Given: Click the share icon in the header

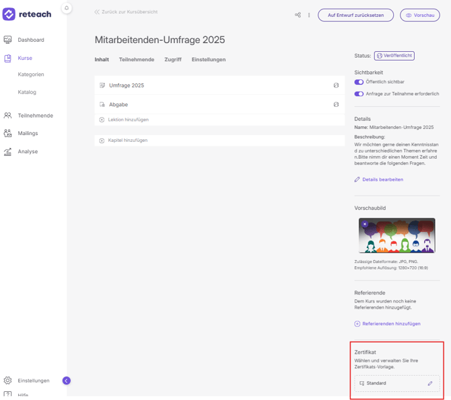Looking at the screenshot, I should tap(298, 15).
